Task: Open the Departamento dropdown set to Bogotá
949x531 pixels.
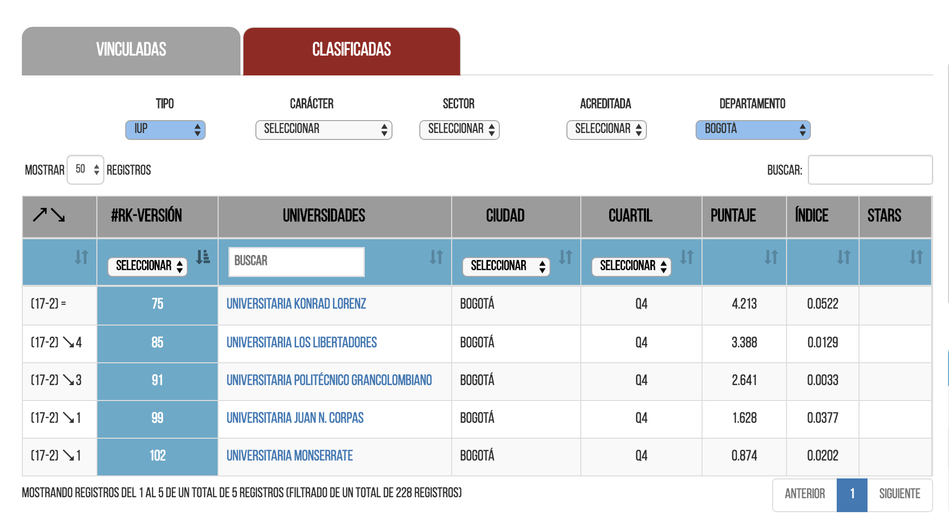Action: point(753,130)
